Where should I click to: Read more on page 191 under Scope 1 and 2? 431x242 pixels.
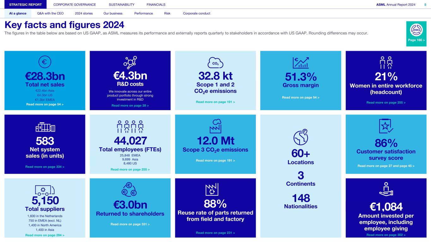pyautogui.click(x=215, y=102)
